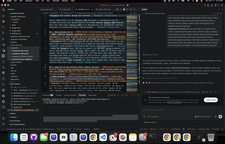Viewport: 225px width, 144px height.
Task: Open Run and Debug view
Action: pyautogui.click(x=3, y=39)
